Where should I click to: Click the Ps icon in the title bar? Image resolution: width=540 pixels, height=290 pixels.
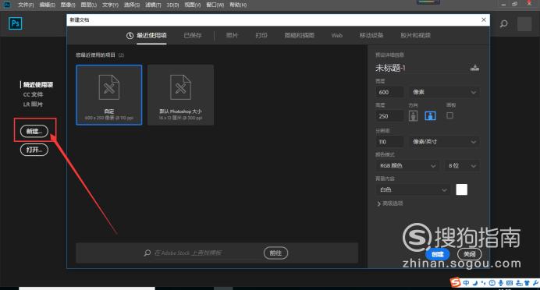(7, 5)
